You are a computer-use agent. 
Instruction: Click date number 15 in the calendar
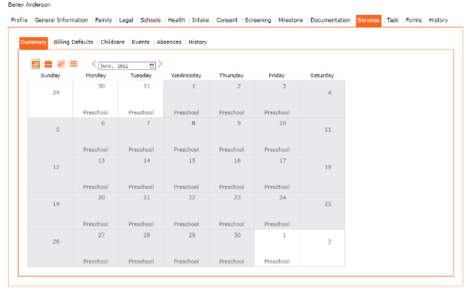(192, 160)
